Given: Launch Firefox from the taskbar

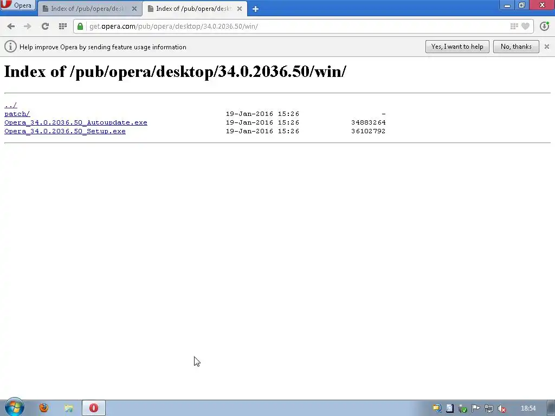Looking at the screenshot, I should click(x=44, y=408).
